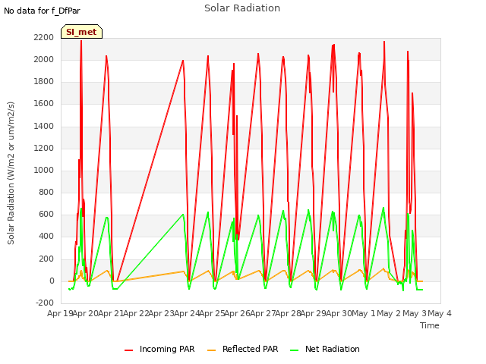The width and height of the screenshot is (486, 364).
Task: Click the 1000 y-axis tick label
Action: [x=44, y=170]
